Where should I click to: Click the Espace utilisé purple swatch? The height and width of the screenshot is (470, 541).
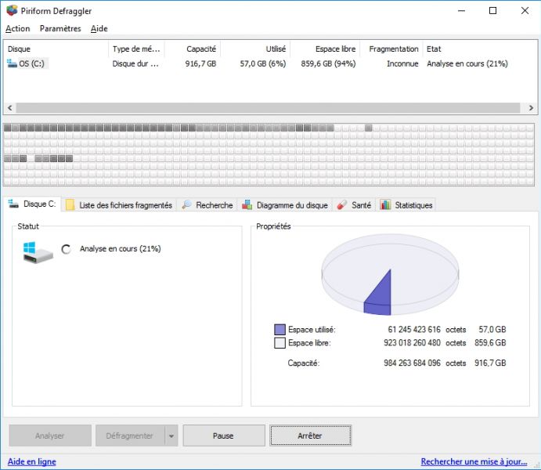pyautogui.click(x=280, y=330)
